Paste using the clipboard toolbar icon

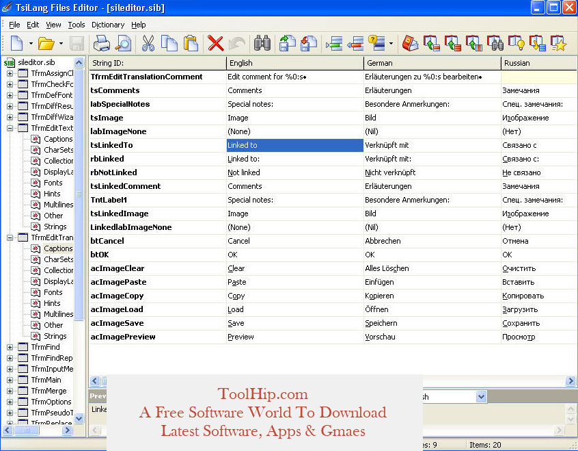pos(191,44)
